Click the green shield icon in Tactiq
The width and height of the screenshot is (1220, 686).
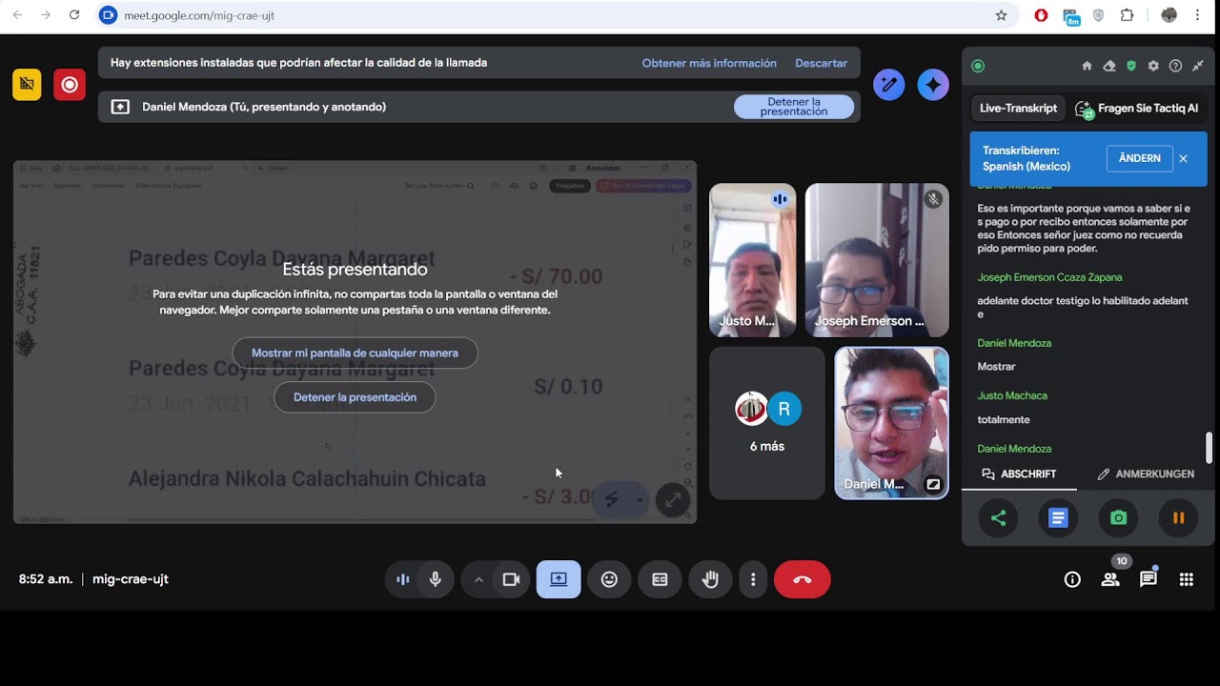[1131, 66]
